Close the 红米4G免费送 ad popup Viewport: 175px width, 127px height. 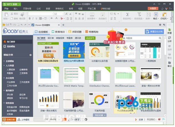(126, 30)
